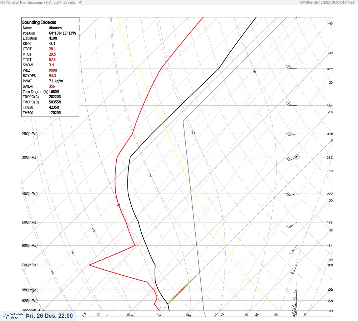Click the height label '318' on right axis

coord(330,134)
